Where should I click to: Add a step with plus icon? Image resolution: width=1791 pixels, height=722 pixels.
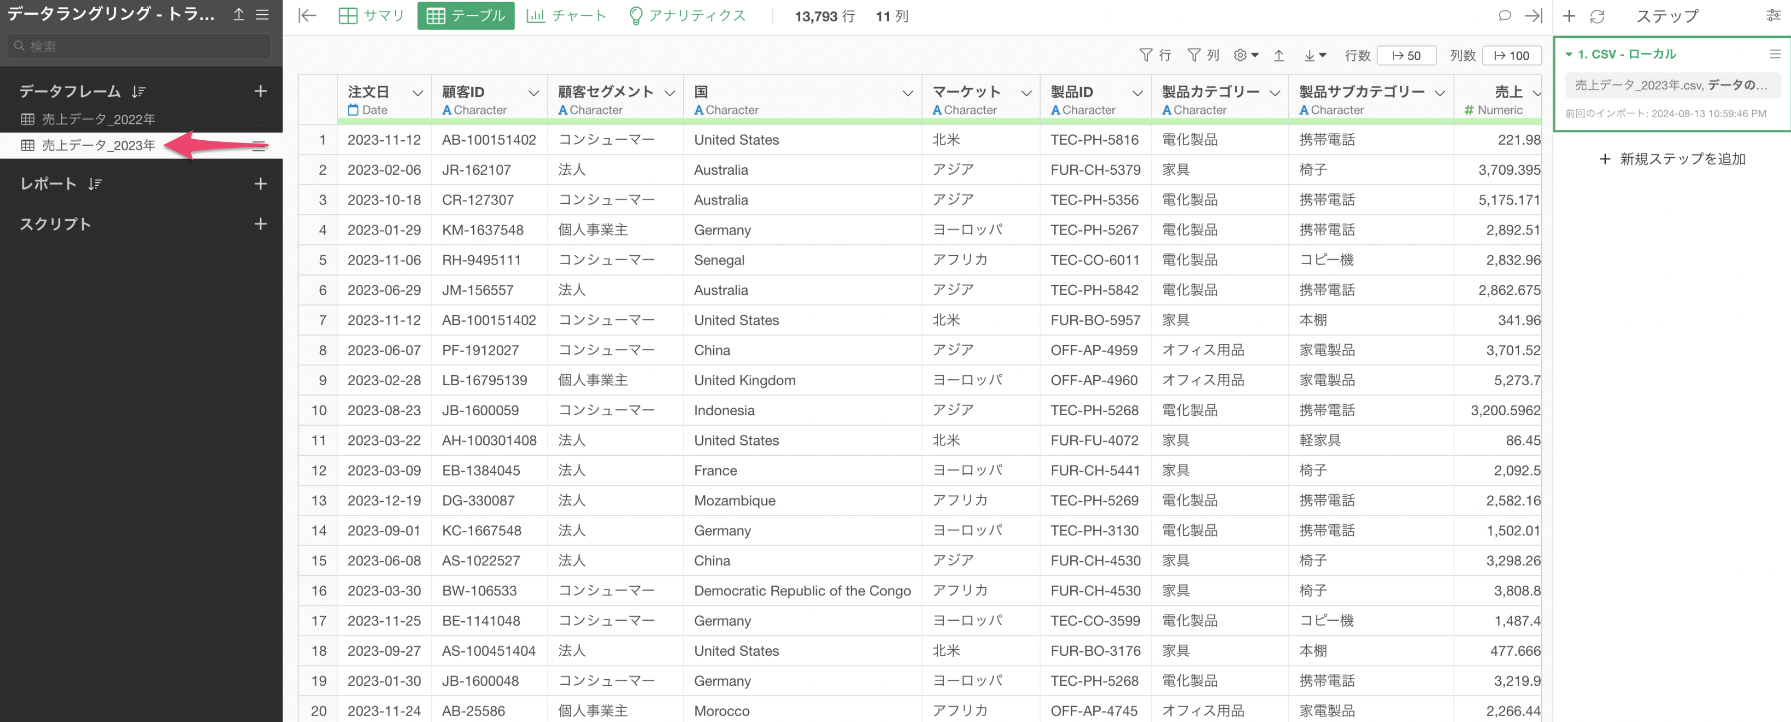(1569, 15)
